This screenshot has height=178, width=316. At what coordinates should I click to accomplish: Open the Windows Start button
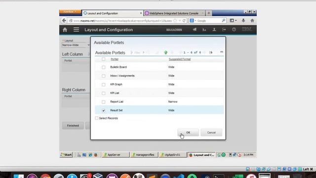[x=66, y=155]
